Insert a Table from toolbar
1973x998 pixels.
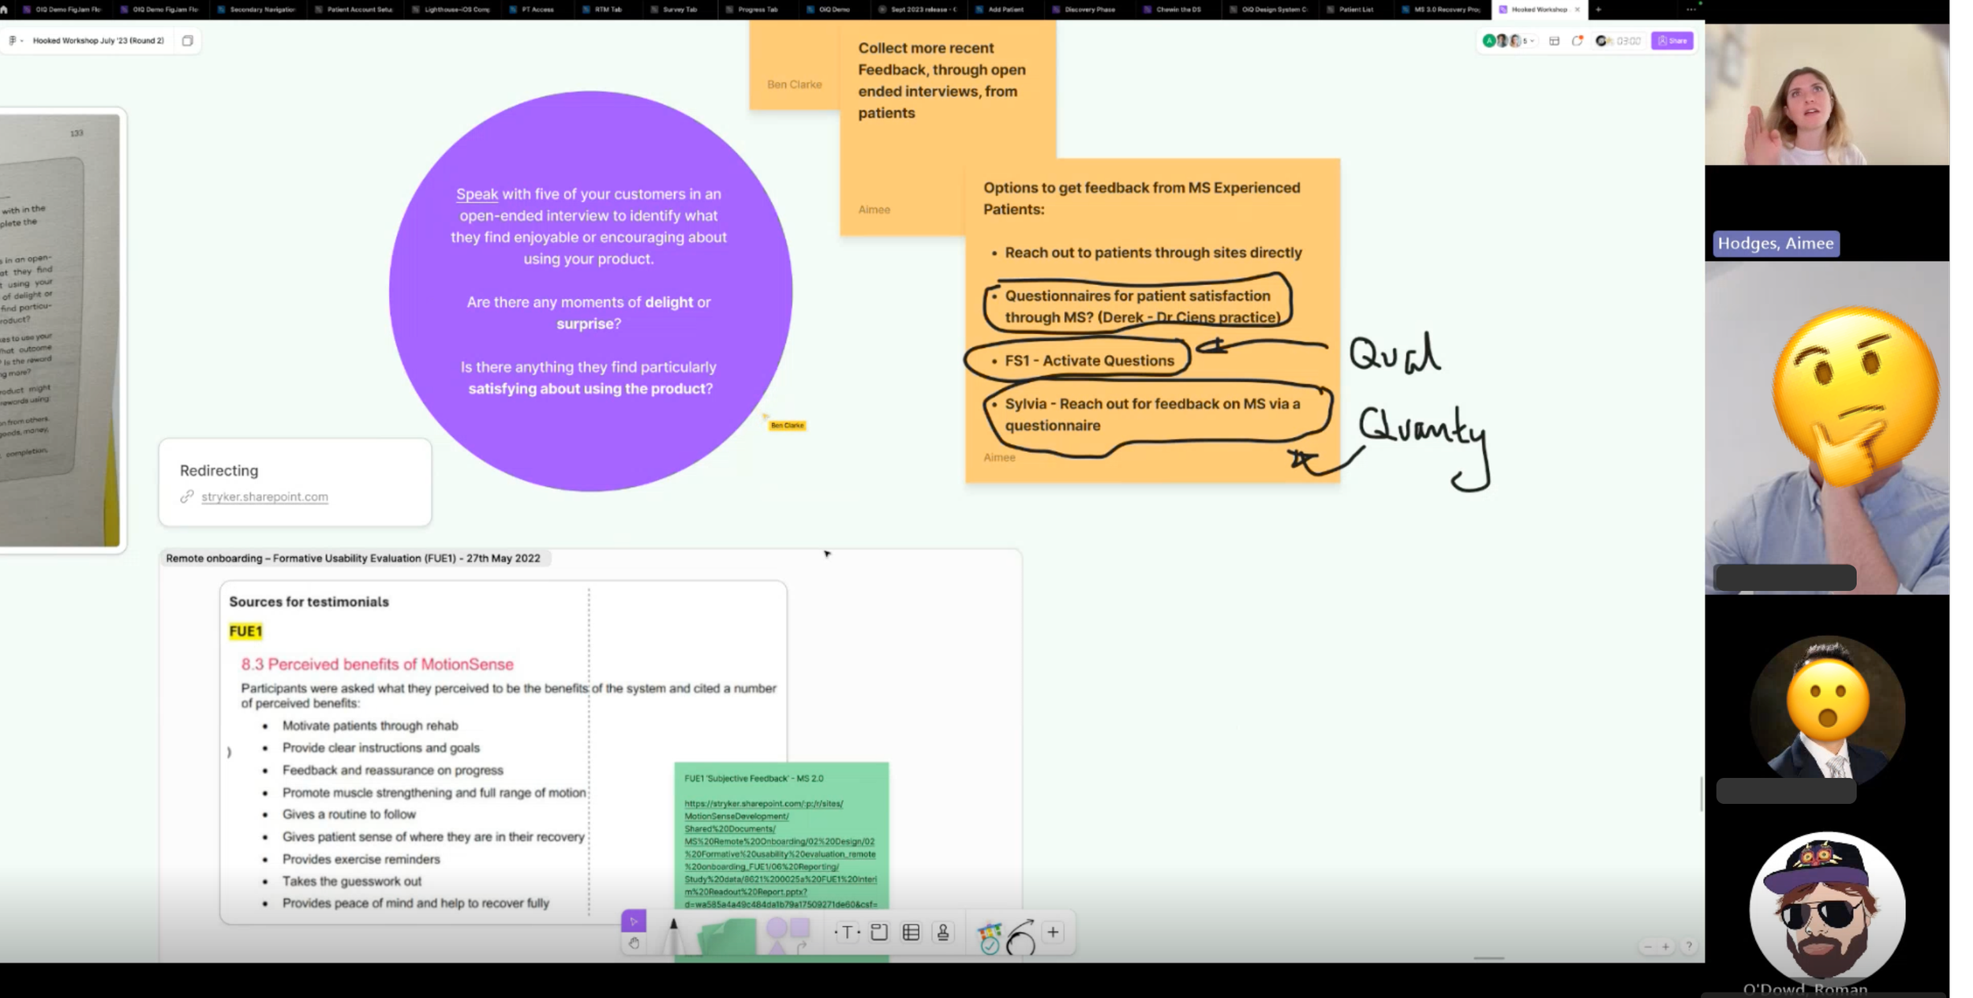coord(911,933)
